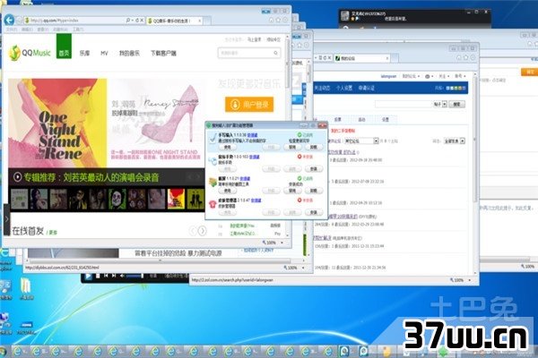The image size is (538, 358).
Task: Expand QQ Music left side panel arrow
Action: pos(6,219)
